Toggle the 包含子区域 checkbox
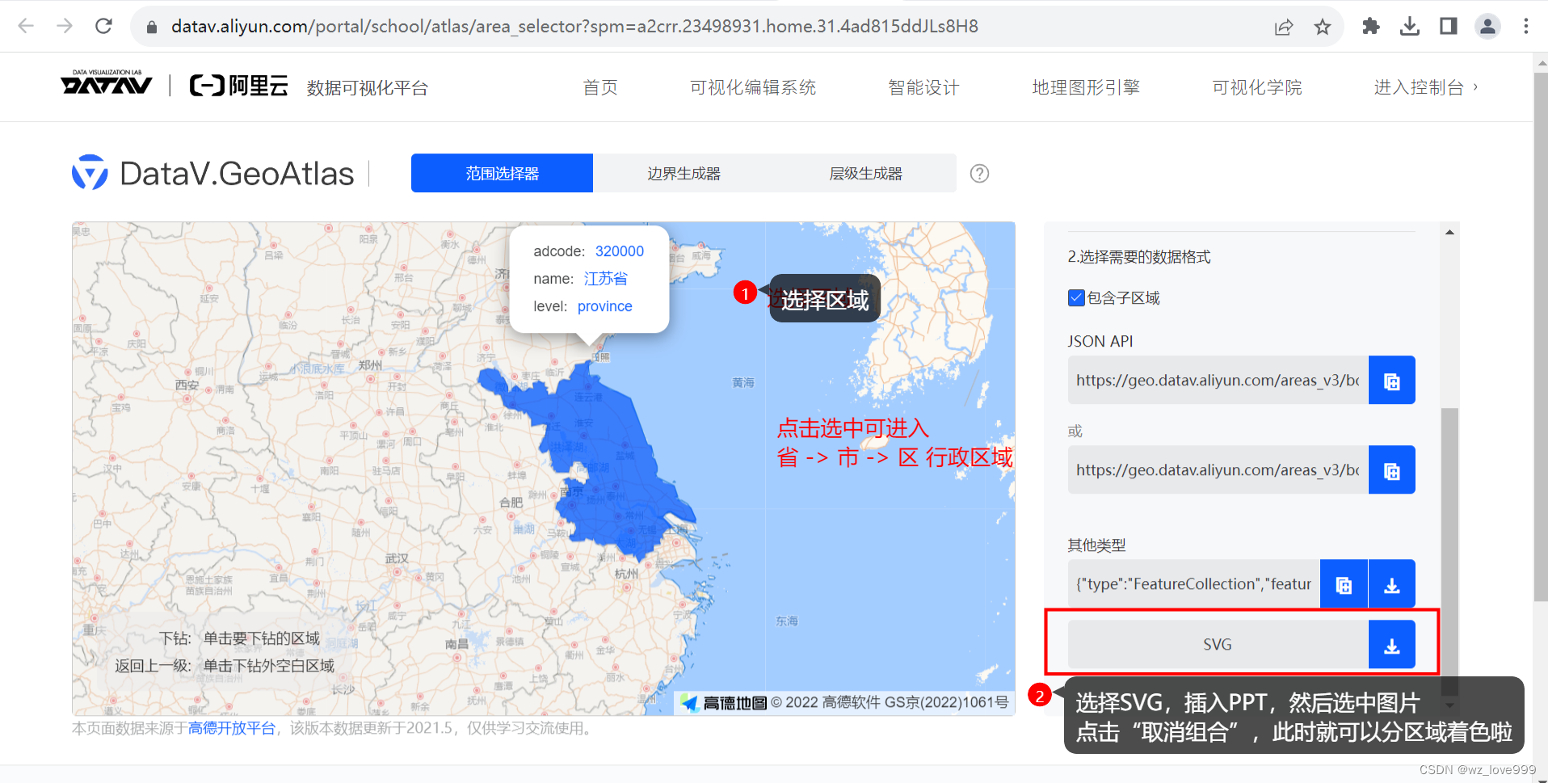This screenshot has width=1548, height=783. [1076, 298]
